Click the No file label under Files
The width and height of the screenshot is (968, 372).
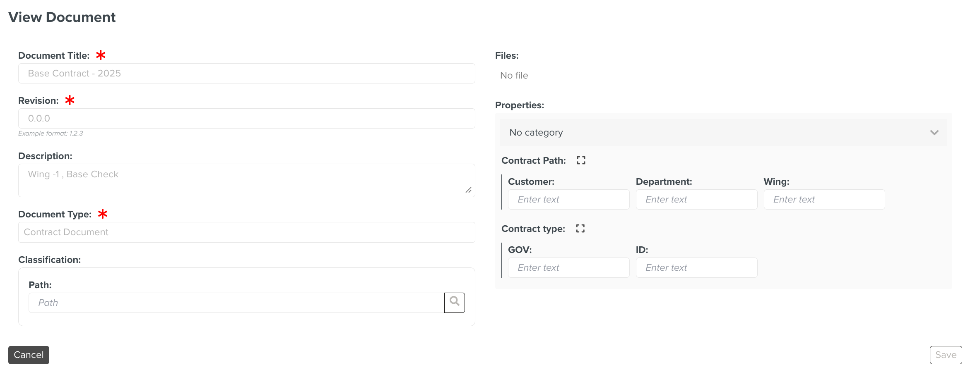tap(513, 75)
